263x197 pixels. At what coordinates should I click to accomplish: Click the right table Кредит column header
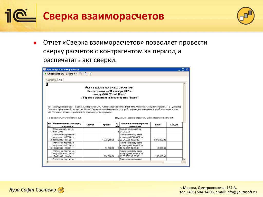click(174, 125)
